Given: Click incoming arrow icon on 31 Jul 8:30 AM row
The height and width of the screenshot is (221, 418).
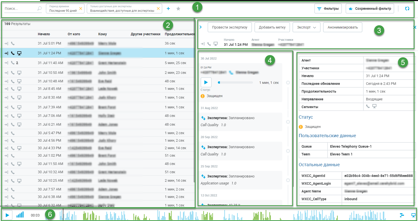Looking at the screenshot, I should click(6, 97).
